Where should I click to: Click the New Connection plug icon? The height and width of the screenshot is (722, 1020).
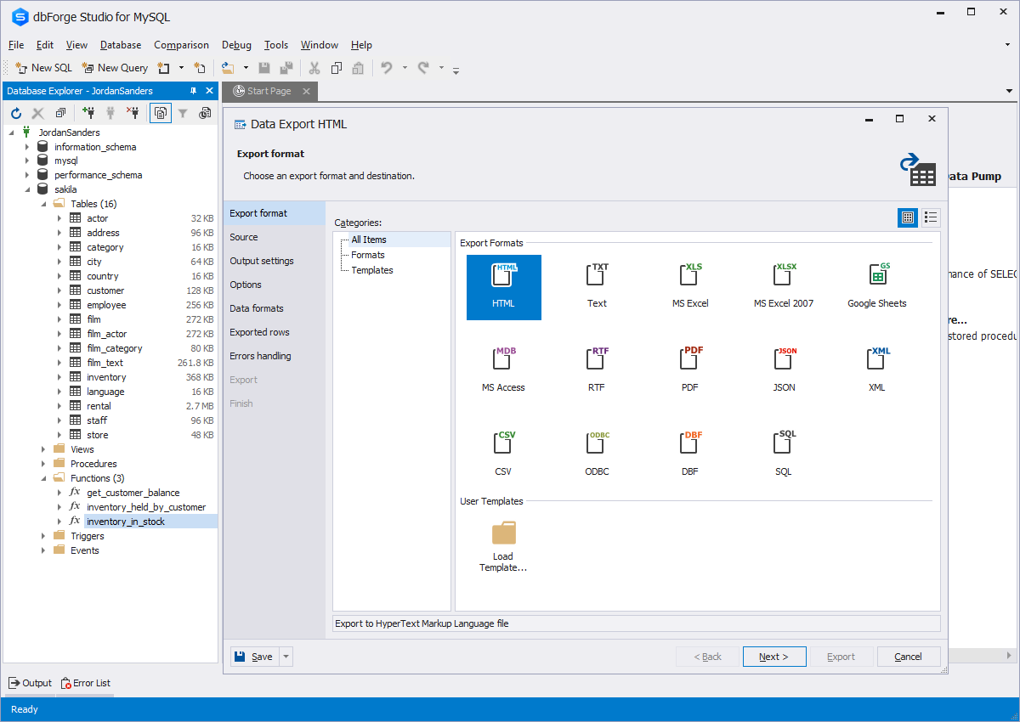[88, 112]
